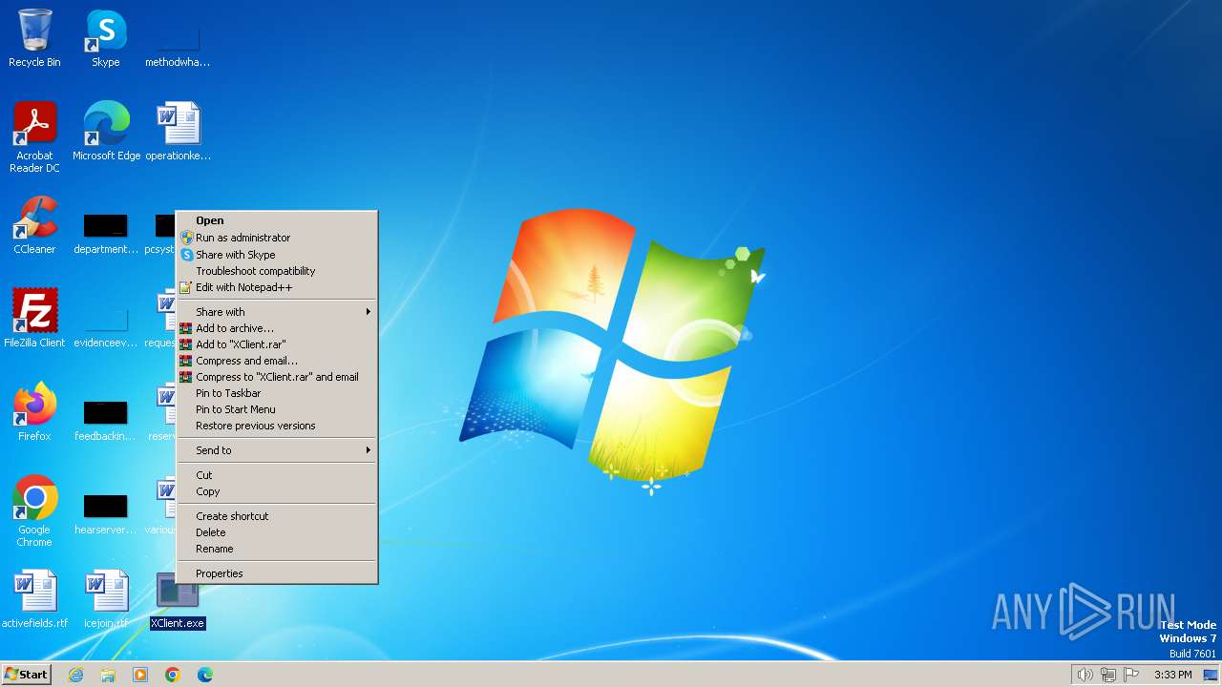This screenshot has width=1222, height=687.
Task: Launch Microsoft Edge from the taskbar
Action: tap(205, 675)
